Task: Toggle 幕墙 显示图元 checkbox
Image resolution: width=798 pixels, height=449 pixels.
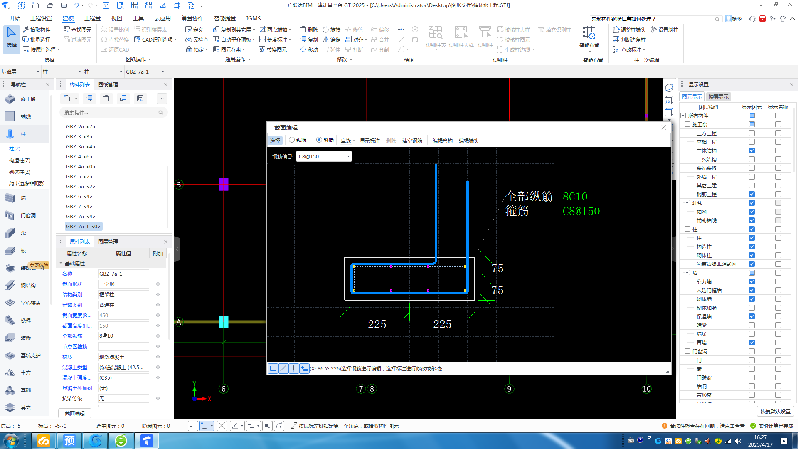Action: 751,343
